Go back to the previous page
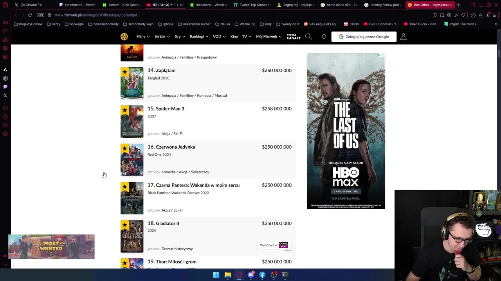The width and height of the screenshot is (501, 281). pyautogui.click(x=16, y=15)
